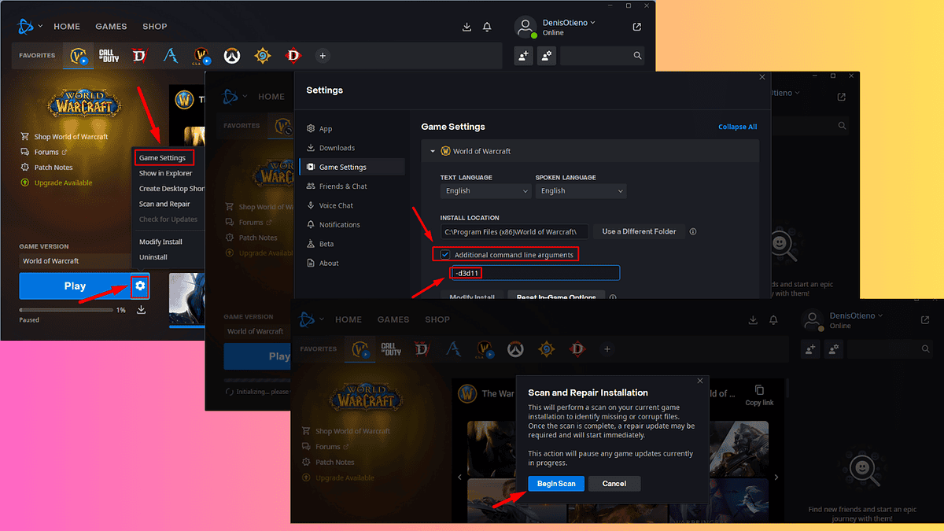The image size is (944, 531).
Task: Click the Begin Scan button
Action: 556,483
